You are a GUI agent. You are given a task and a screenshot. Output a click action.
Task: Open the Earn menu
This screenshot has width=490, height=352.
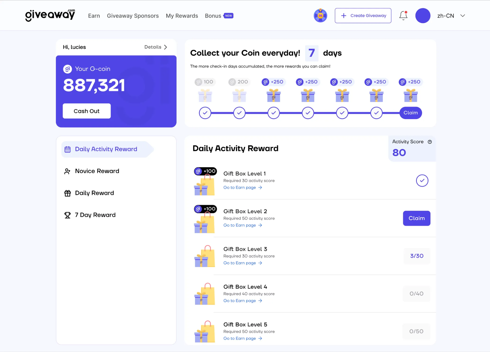click(x=94, y=16)
